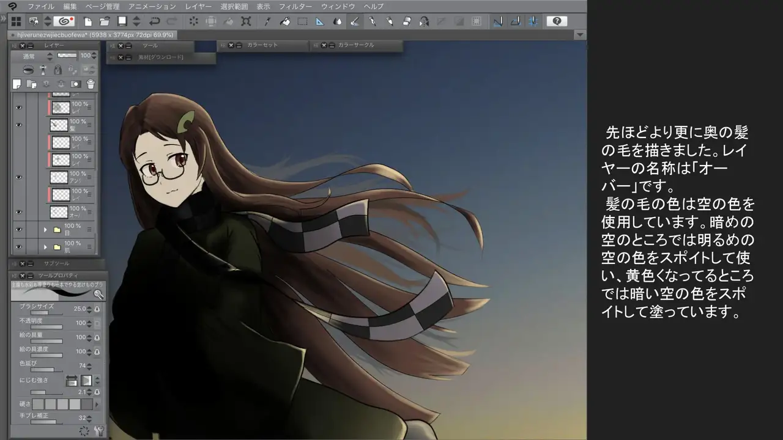Click the Create Layer Mask icon
The image size is (783, 440).
(76, 84)
